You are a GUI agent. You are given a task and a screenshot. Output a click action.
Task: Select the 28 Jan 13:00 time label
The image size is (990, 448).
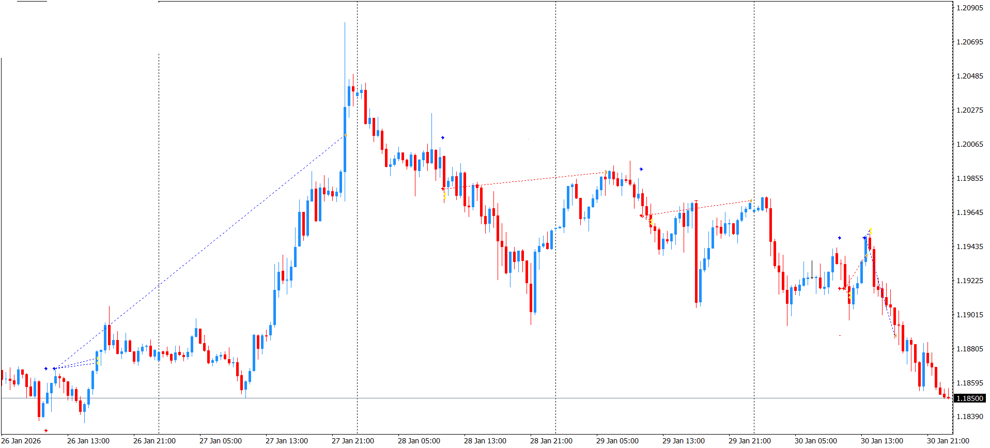point(485,441)
